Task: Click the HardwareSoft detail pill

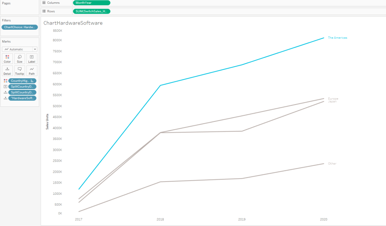Action: [x=22, y=98]
